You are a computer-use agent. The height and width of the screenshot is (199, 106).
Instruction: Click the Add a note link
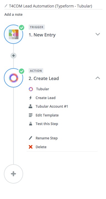13,14
